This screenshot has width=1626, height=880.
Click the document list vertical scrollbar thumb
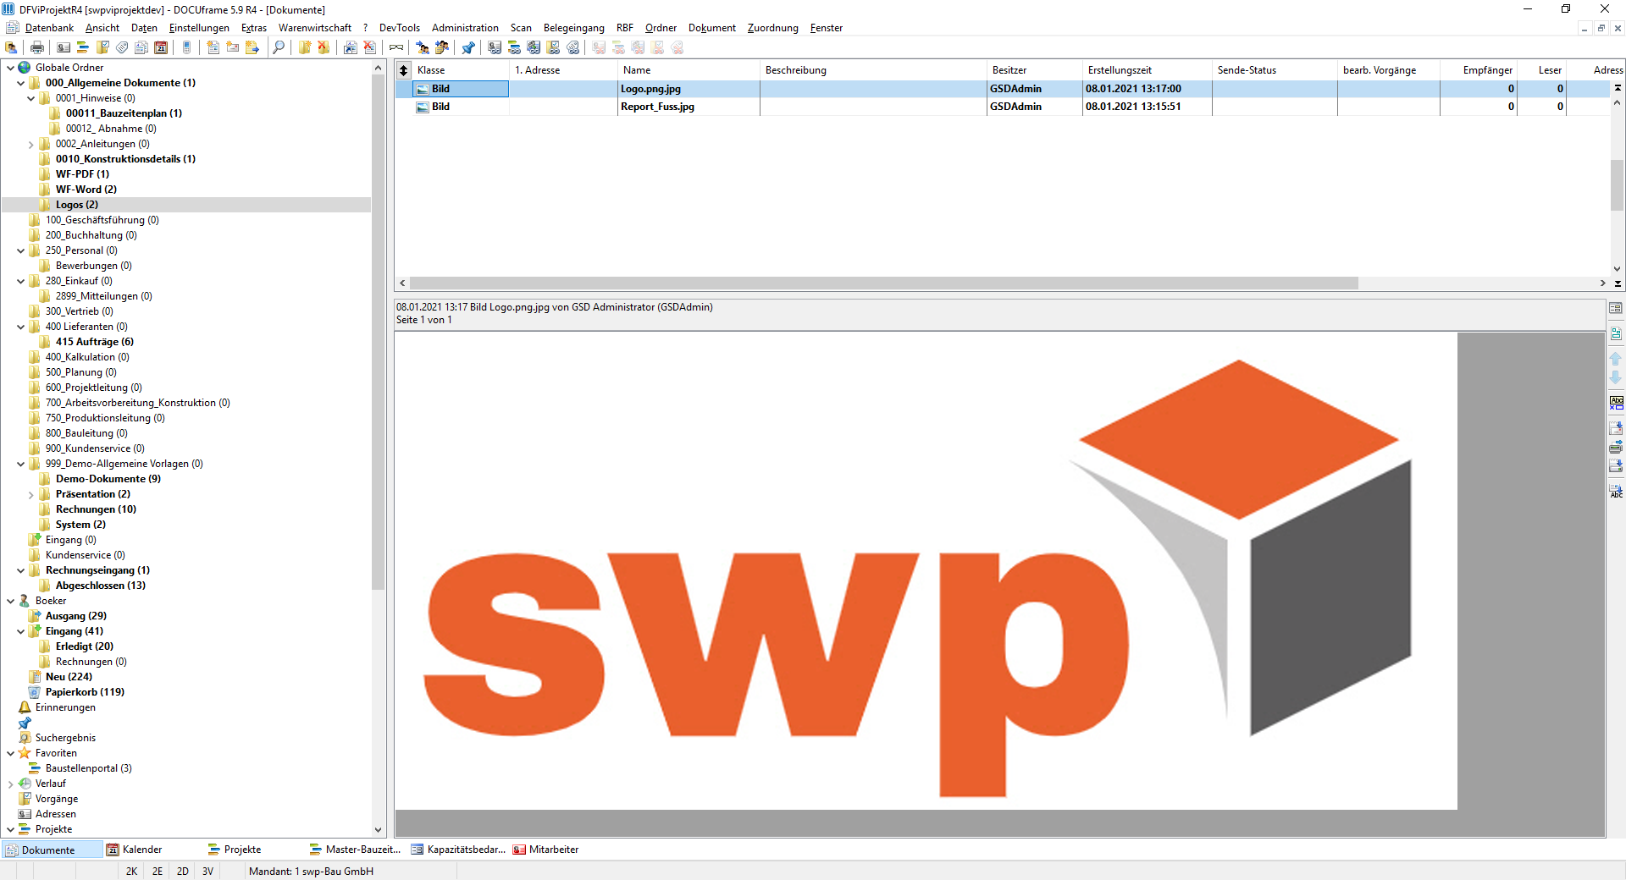[1617, 184]
